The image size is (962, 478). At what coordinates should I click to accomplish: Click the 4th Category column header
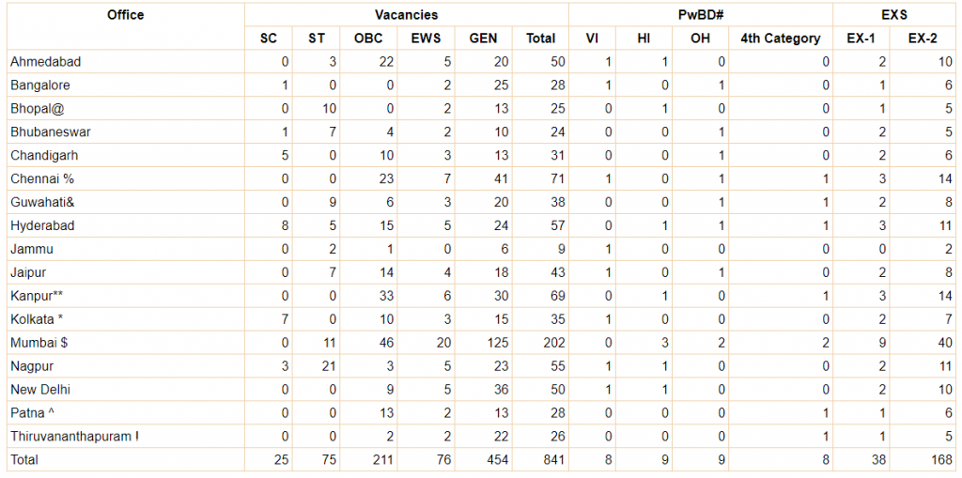tap(780, 39)
